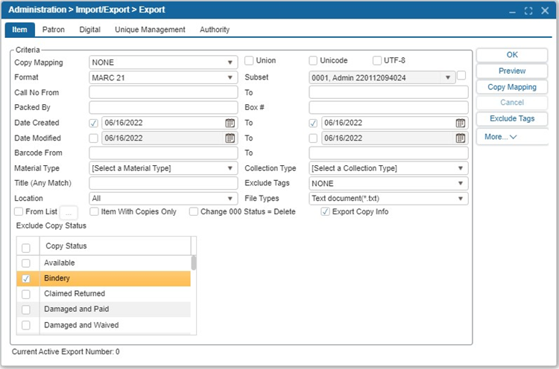Viewport: 559px width, 369px height.
Task: Click the Exclude Tags button
Action: (512, 118)
